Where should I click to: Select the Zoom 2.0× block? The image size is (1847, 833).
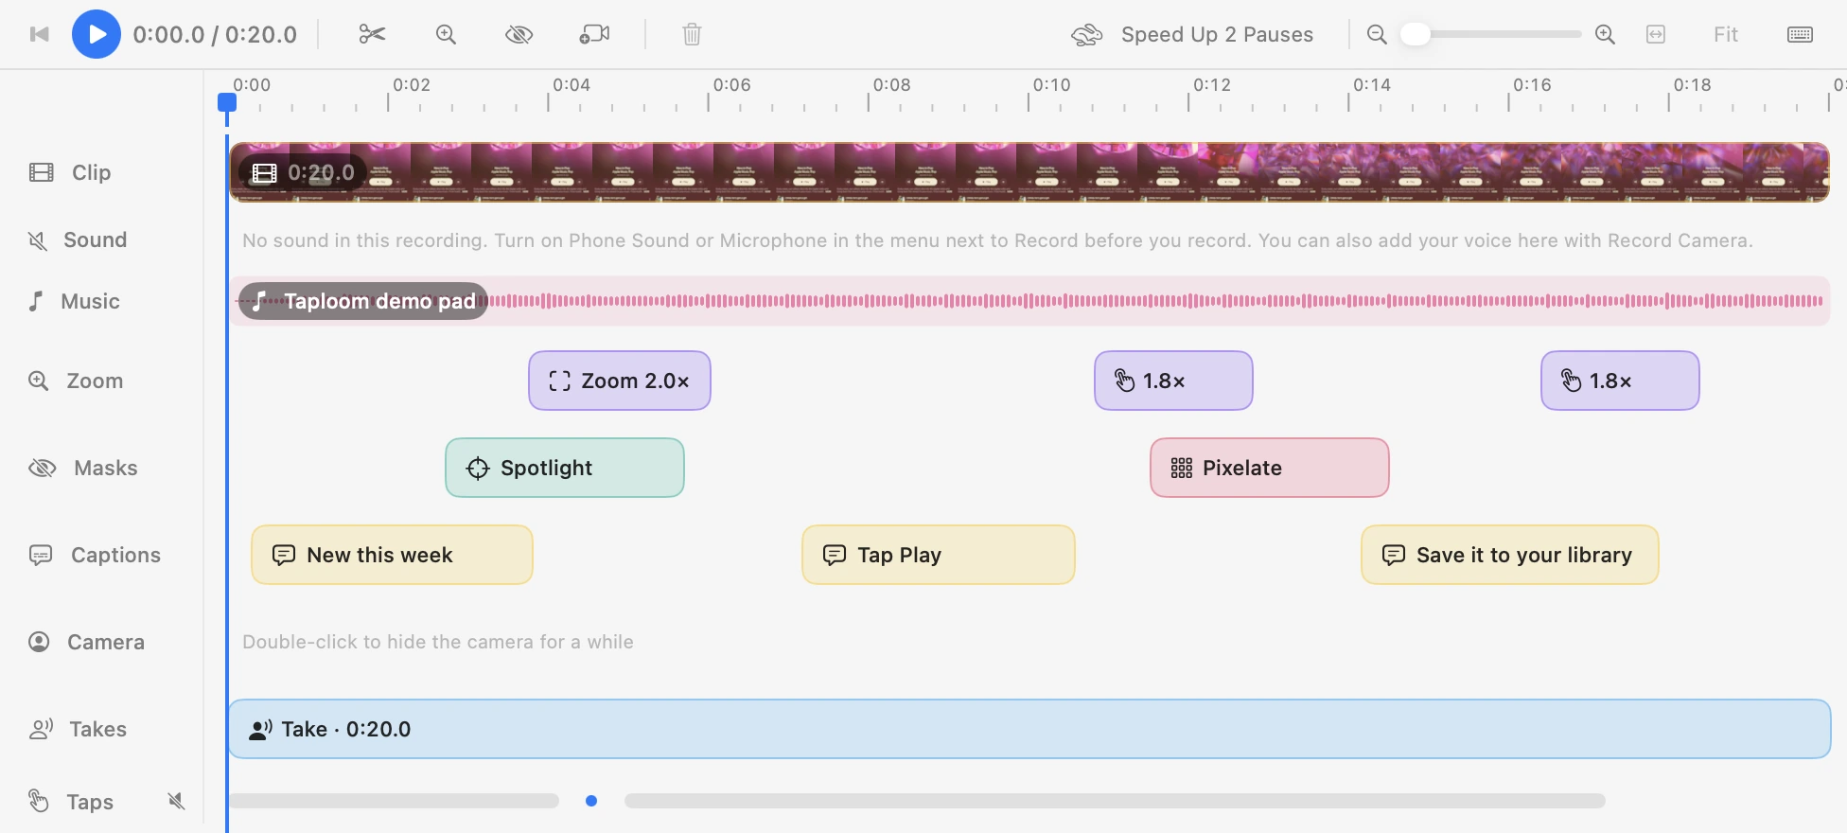coord(620,381)
